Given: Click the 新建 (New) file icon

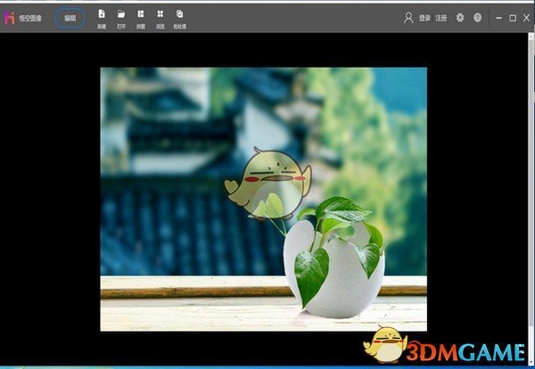Looking at the screenshot, I should click(101, 14).
